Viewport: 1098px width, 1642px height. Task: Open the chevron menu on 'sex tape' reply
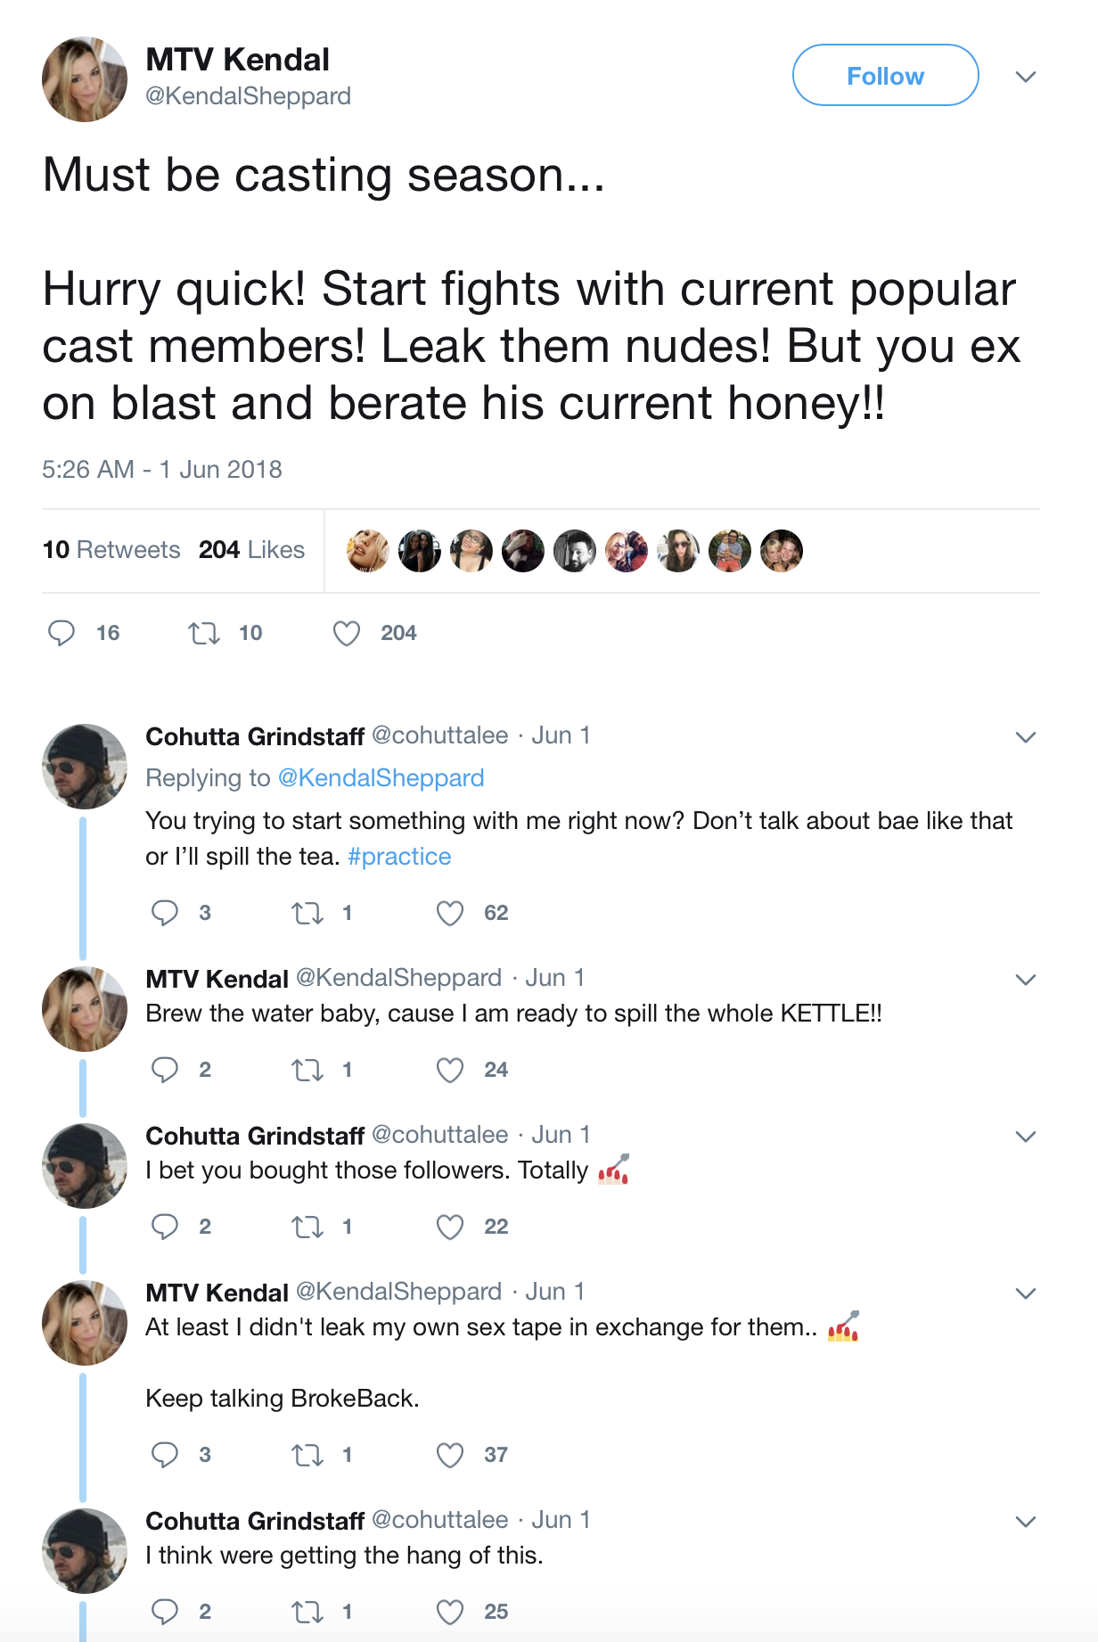[x=1026, y=1293]
